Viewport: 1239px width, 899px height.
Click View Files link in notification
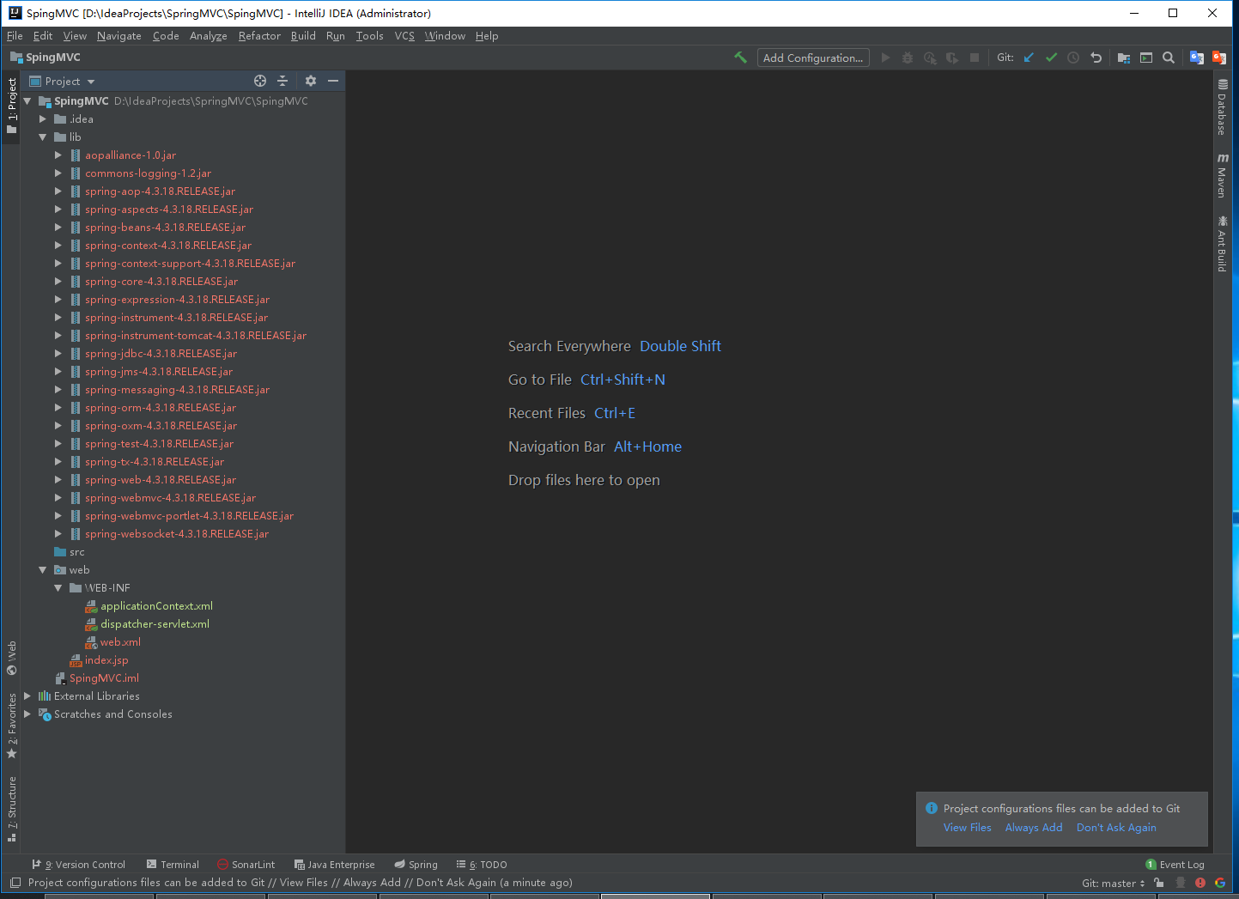point(968,828)
